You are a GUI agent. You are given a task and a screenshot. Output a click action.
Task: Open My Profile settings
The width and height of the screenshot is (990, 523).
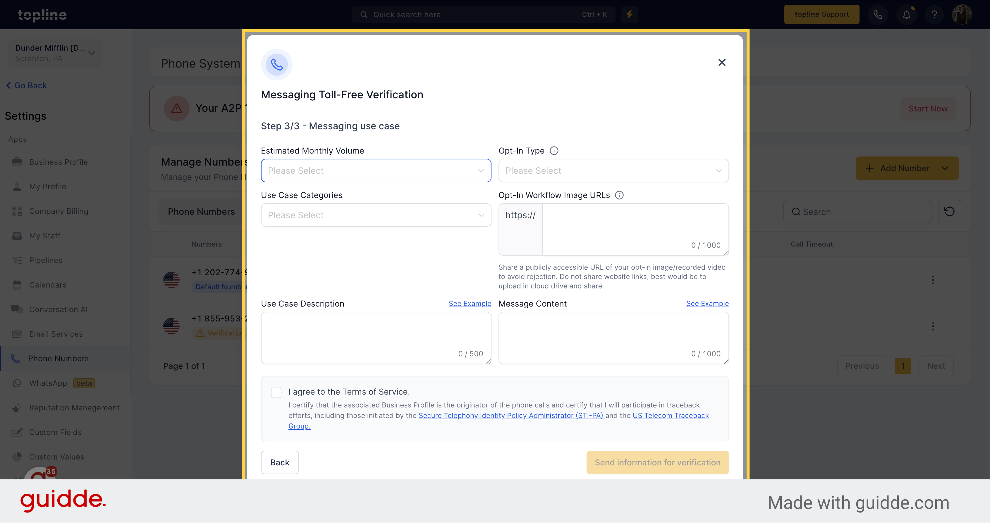pos(48,187)
